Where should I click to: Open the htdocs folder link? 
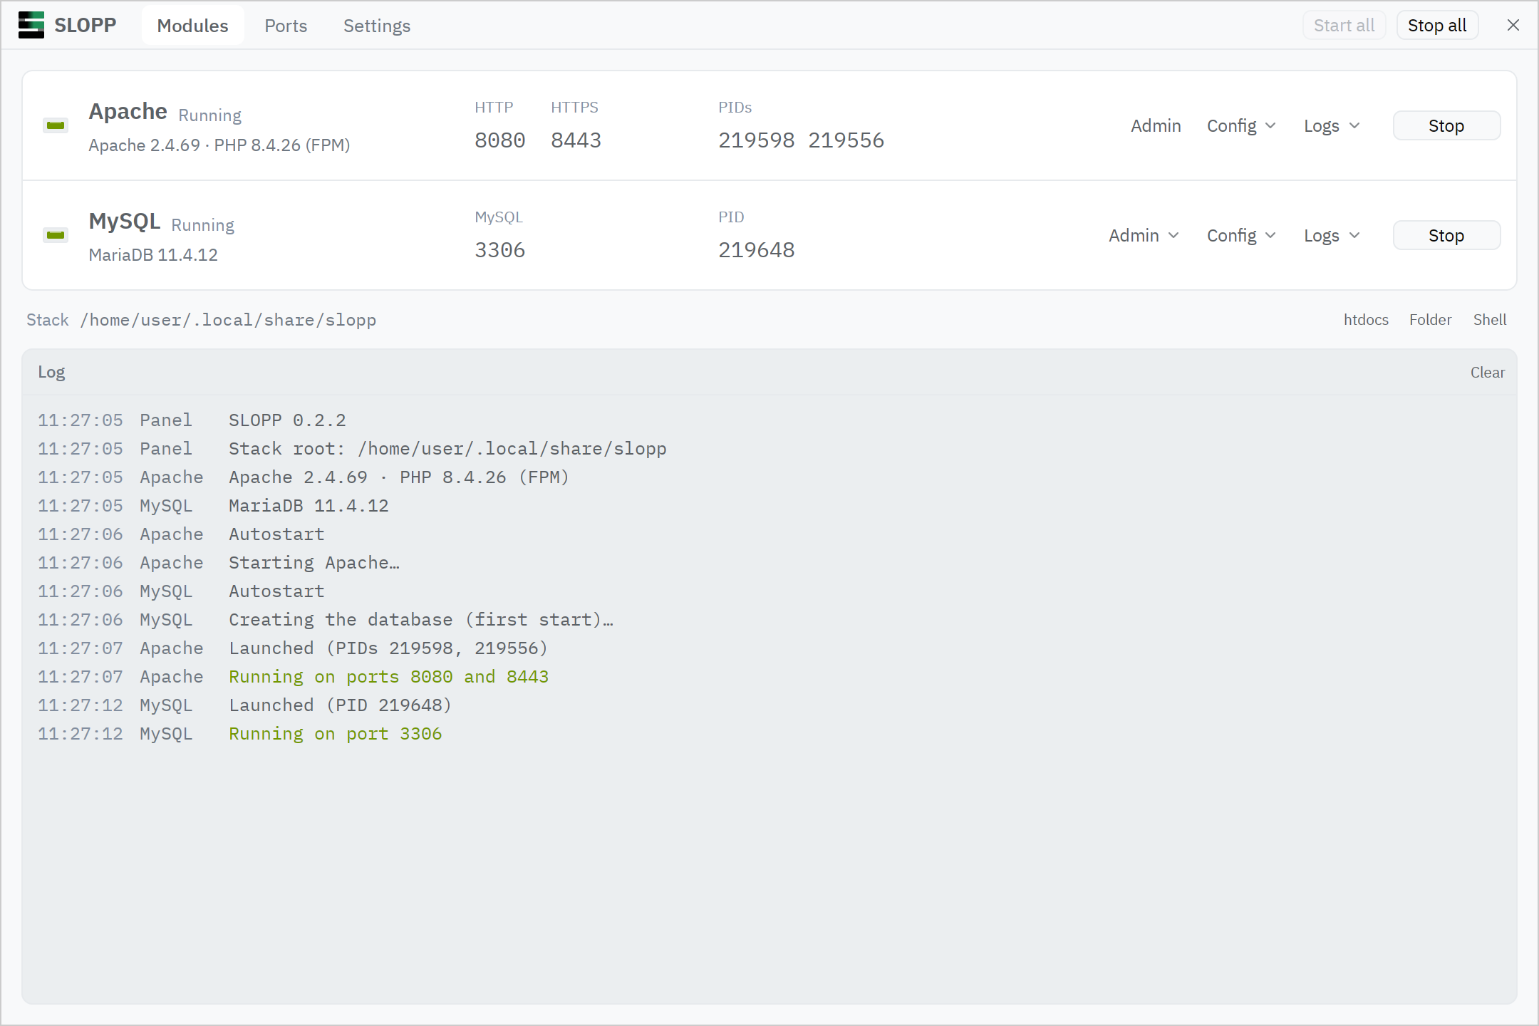coord(1366,319)
